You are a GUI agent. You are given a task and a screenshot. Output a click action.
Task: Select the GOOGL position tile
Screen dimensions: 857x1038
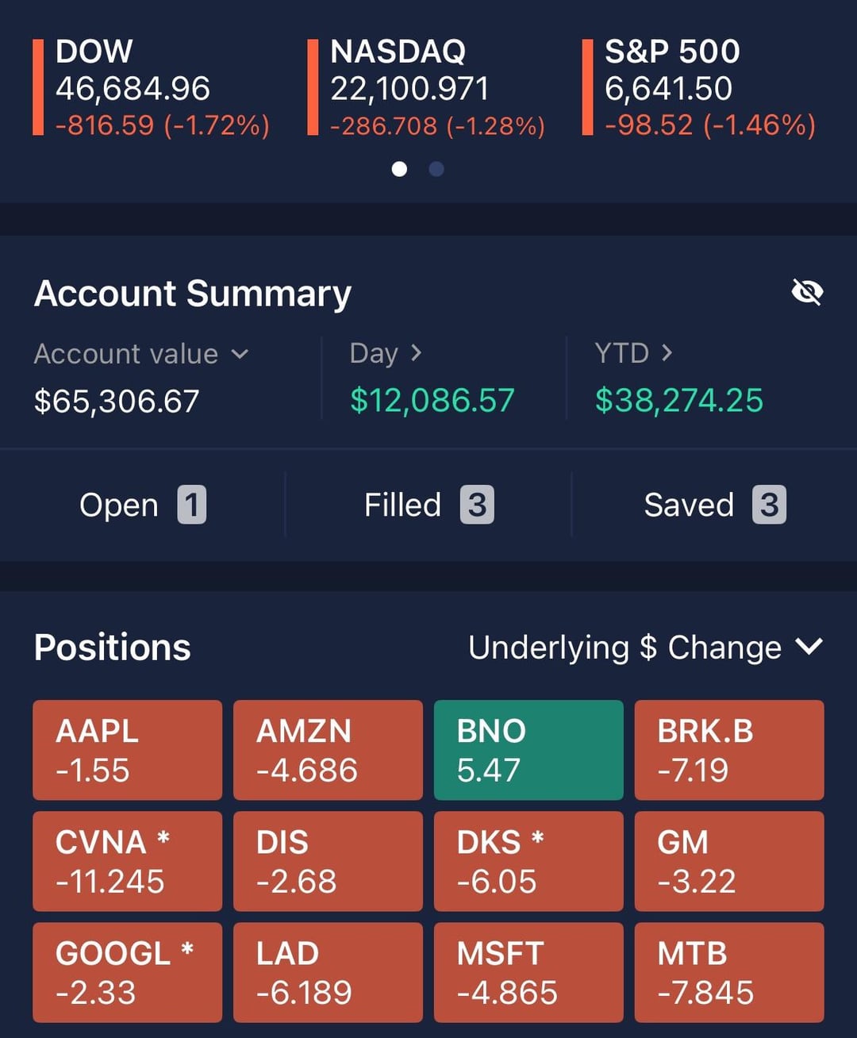[127, 972]
